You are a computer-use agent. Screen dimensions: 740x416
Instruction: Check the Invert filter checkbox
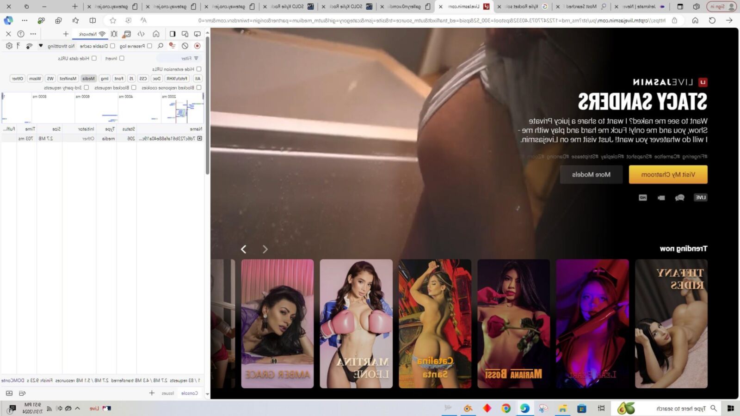pos(122,58)
